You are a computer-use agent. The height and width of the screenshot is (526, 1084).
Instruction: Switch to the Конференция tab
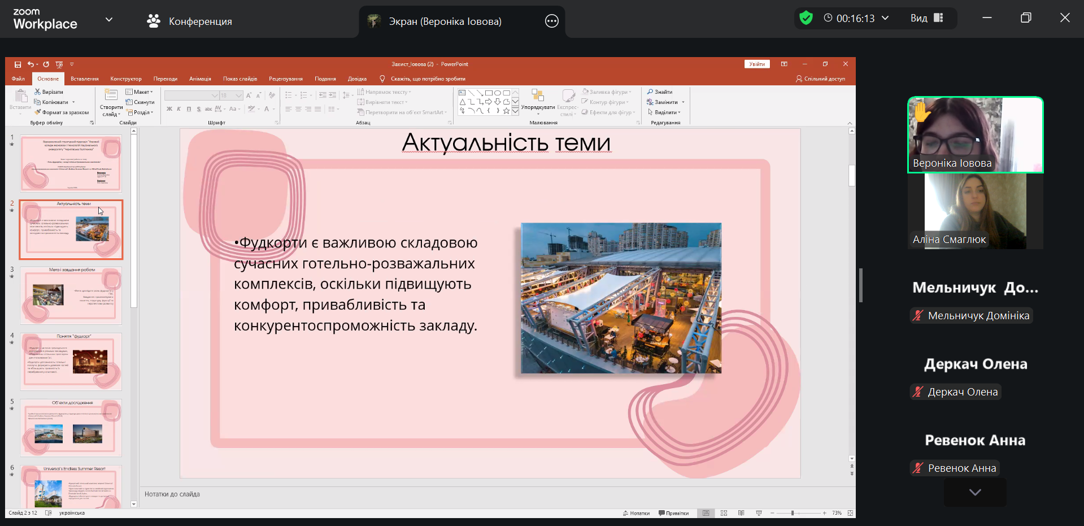pos(190,21)
